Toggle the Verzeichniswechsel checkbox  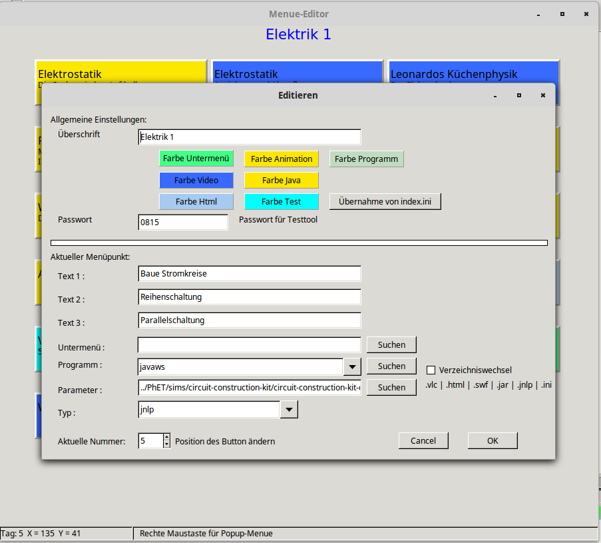[431, 370]
